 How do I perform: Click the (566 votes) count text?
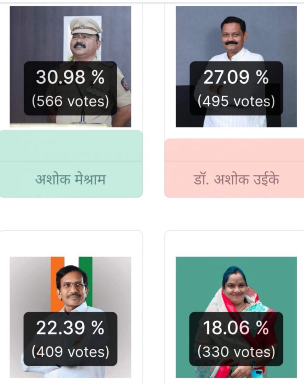click(70, 101)
